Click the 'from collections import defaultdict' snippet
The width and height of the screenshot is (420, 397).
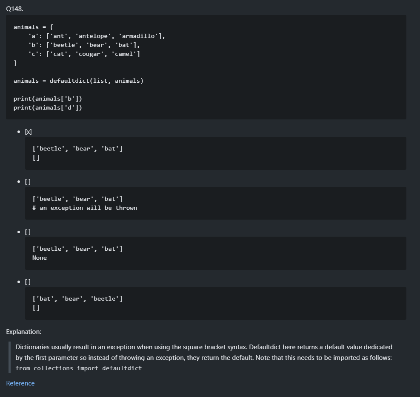tap(79, 368)
